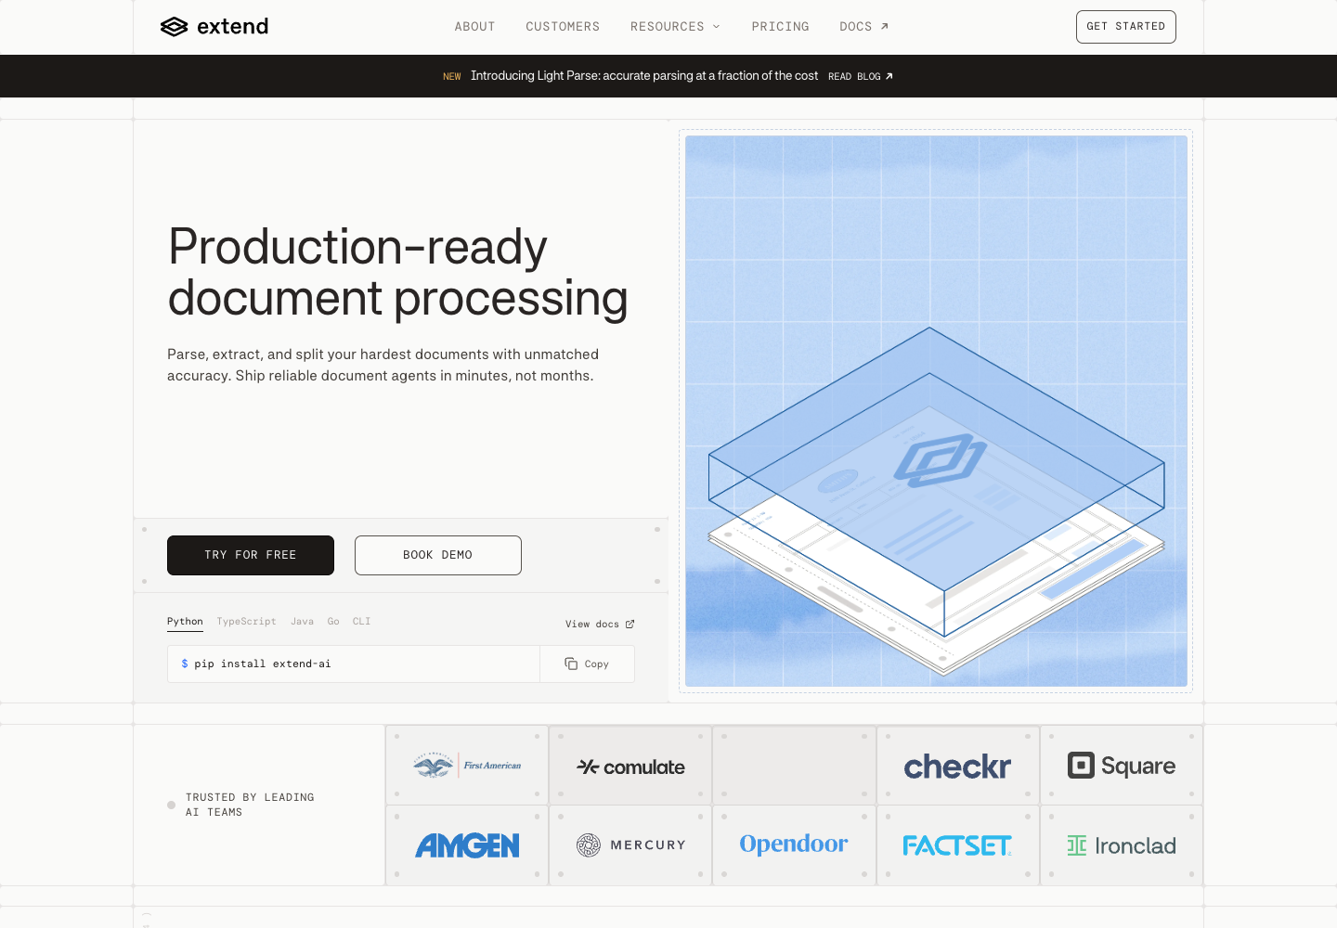Screen dimensions: 1337x928
Task: Switch to the TypeScript tab
Action: pyautogui.click(x=246, y=622)
